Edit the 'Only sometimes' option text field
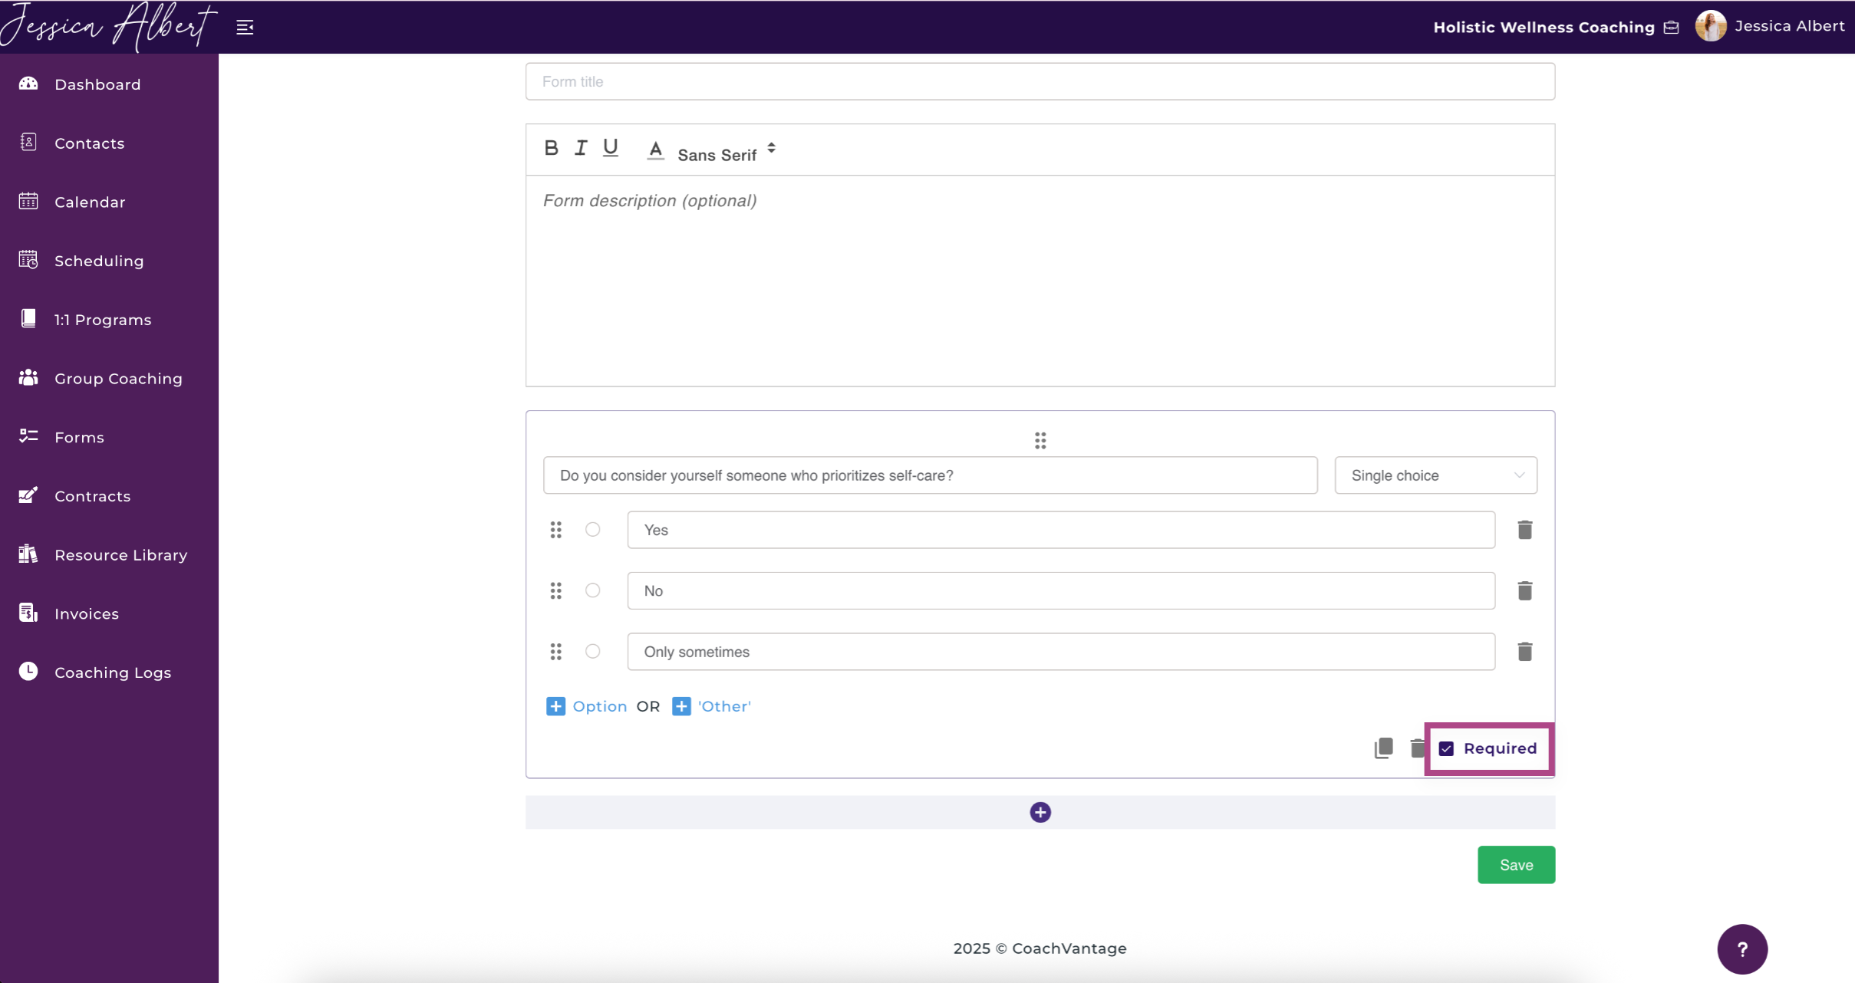This screenshot has width=1855, height=983. click(x=1060, y=652)
